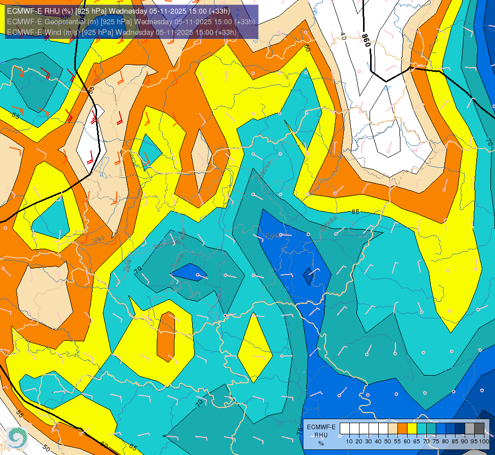Click the 'Békés' county label on map
The image size is (495, 455).
tap(329, 223)
